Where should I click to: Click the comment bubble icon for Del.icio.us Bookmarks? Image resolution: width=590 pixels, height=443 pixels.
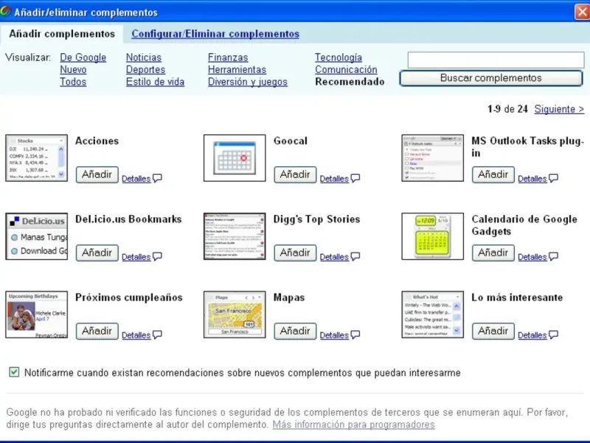[x=157, y=256]
